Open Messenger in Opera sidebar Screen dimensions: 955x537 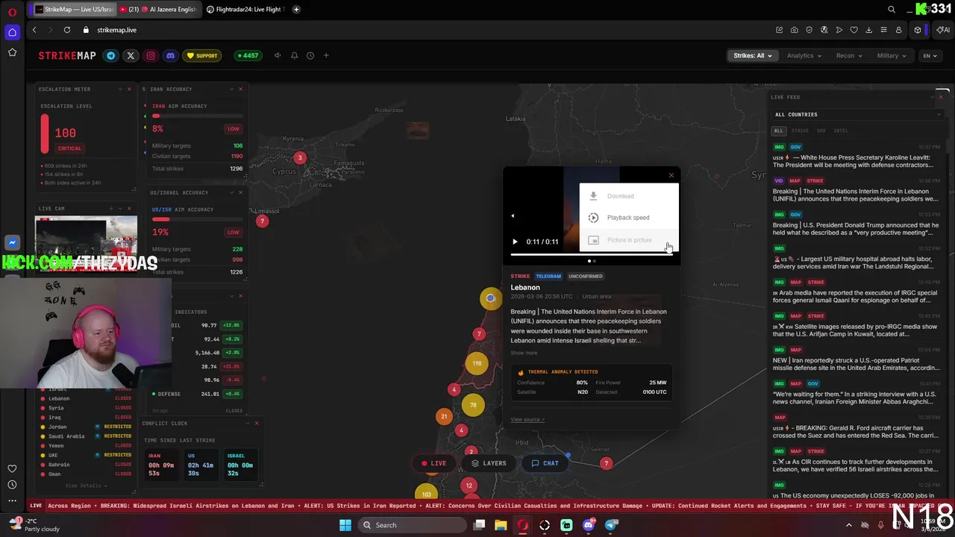pos(12,242)
